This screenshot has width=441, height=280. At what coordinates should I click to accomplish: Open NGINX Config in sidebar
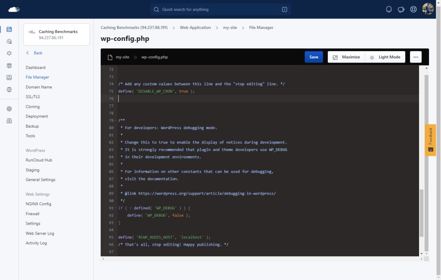point(38,204)
